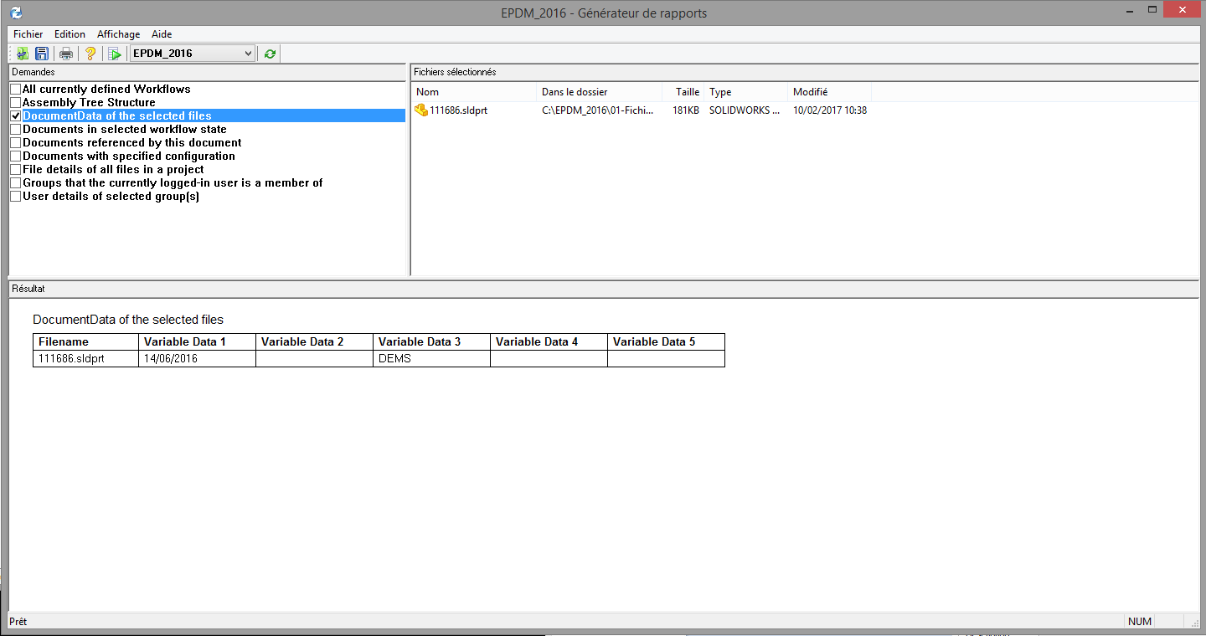The image size is (1206, 636).
Task: Click the application icon in the title bar
Action: [16, 13]
